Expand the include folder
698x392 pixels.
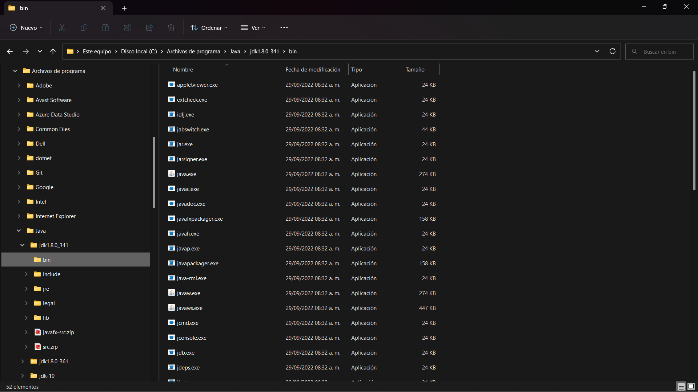[x=27, y=274]
